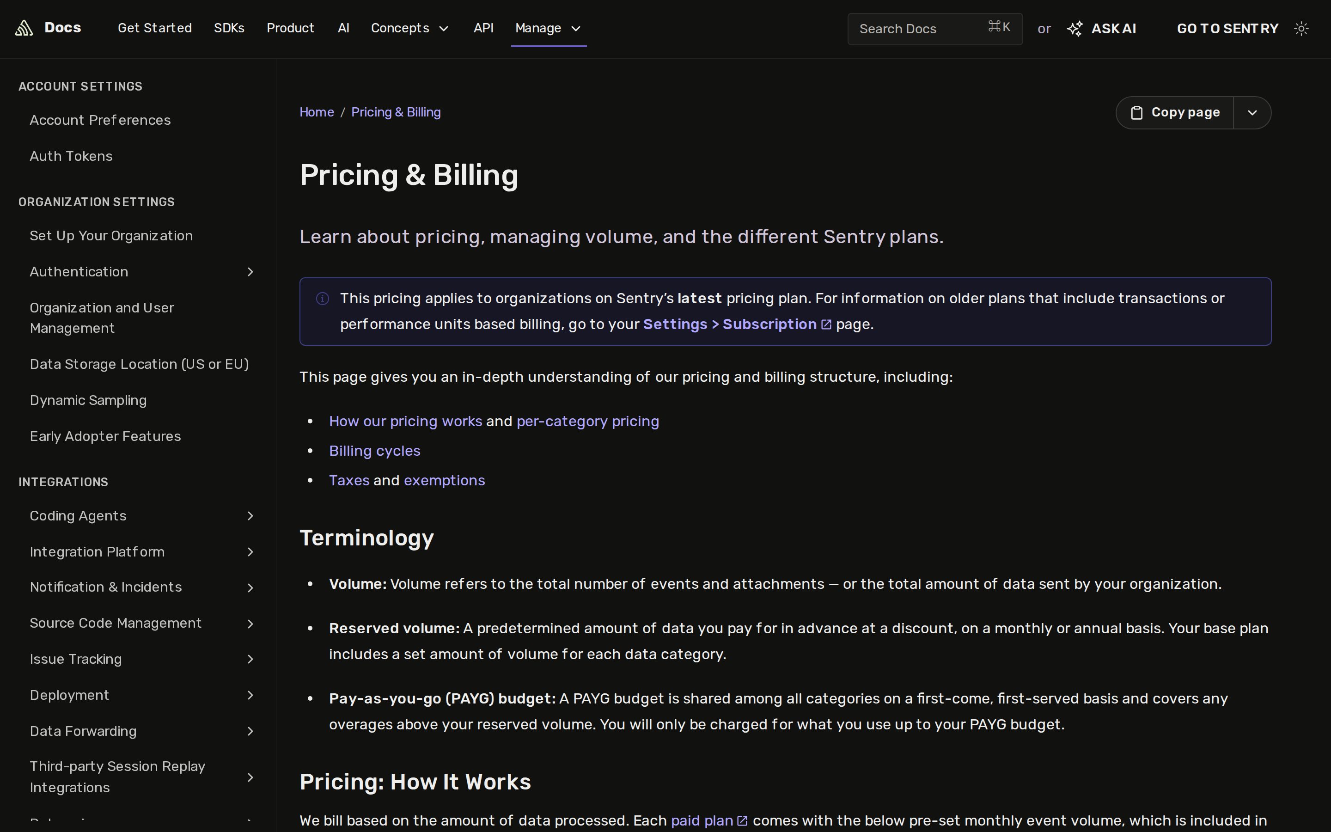The width and height of the screenshot is (1331, 832).
Task: Open the API nav item
Action: (483, 28)
